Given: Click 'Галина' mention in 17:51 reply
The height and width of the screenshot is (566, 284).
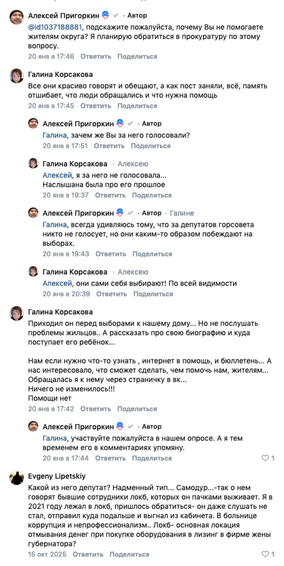Looking at the screenshot, I should tap(55, 135).
